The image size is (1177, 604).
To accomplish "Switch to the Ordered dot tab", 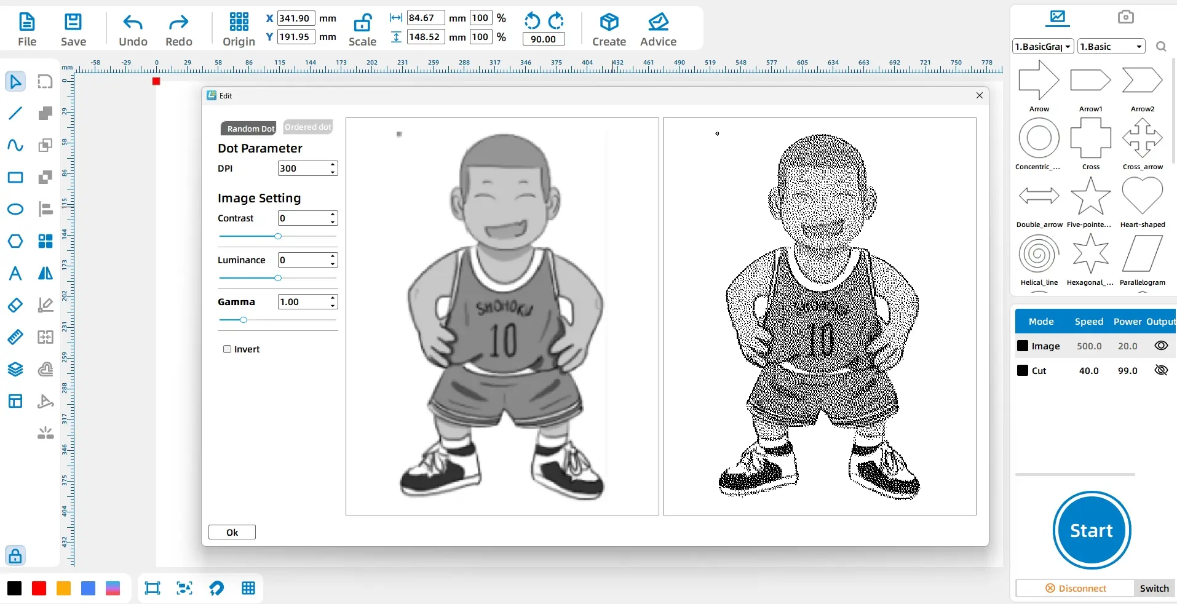I will [307, 127].
